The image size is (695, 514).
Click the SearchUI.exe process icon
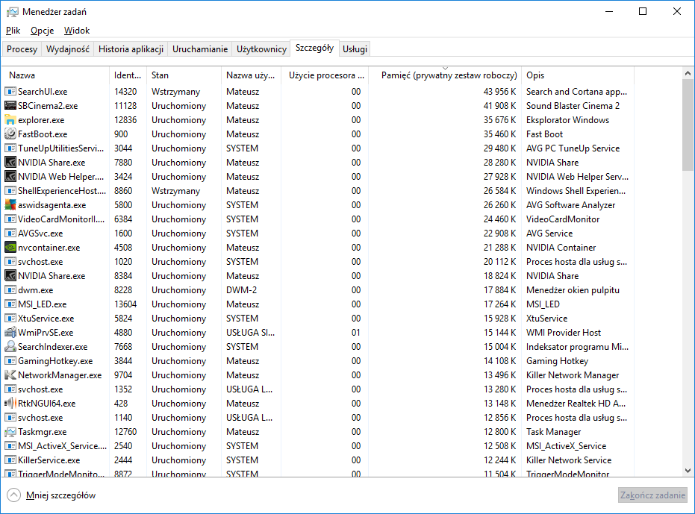click(10, 92)
